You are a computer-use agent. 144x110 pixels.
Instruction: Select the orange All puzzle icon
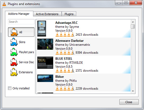[x=14, y=32]
